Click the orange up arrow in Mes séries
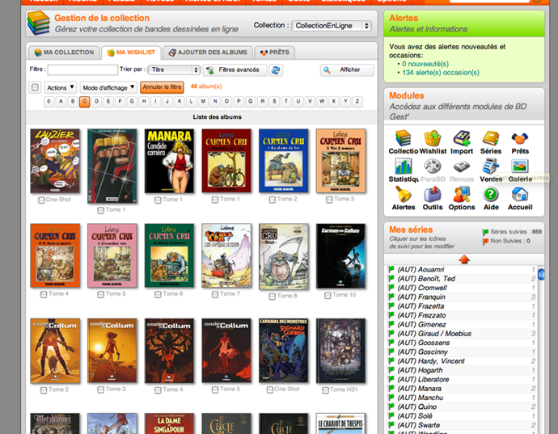 click(464, 259)
